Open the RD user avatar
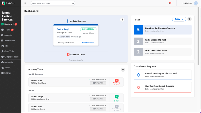 pyautogui.click(x=196, y=3)
